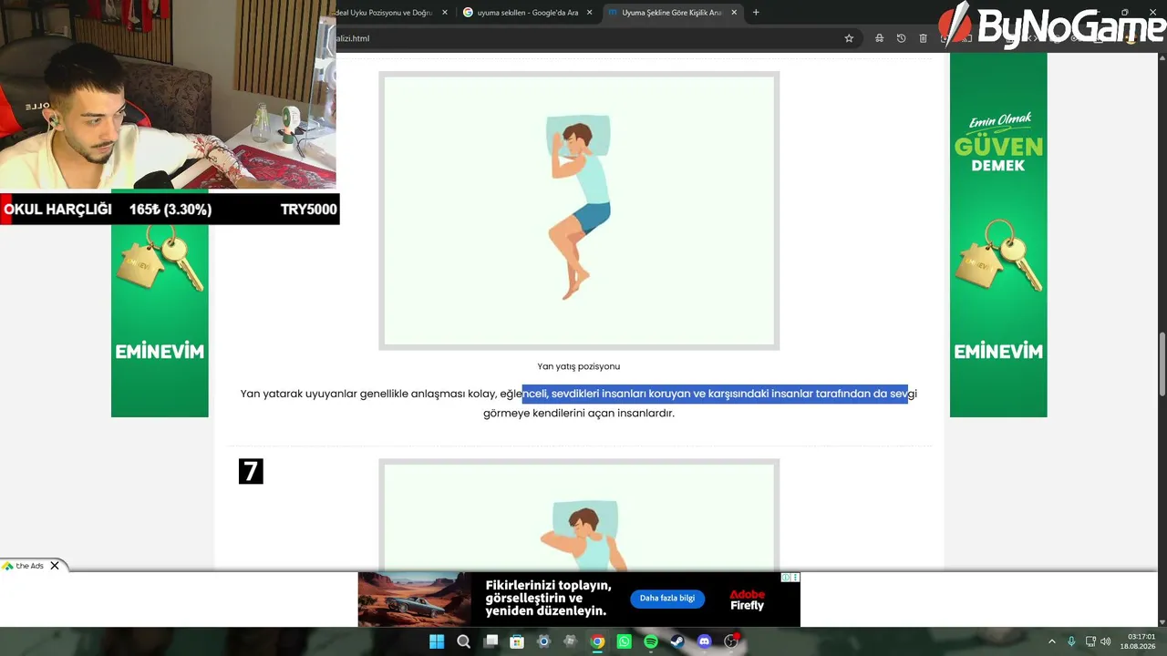Image resolution: width=1167 pixels, height=656 pixels.
Task: Close the 'İdeal Uyku Pozisyonu' tab
Action: tap(445, 13)
